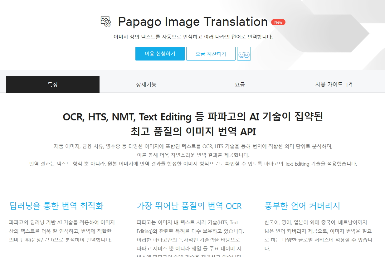Click text 이러한 파파고만의 독자적인 기술력을 바탕으로

pyautogui.click(x=188, y=240)
